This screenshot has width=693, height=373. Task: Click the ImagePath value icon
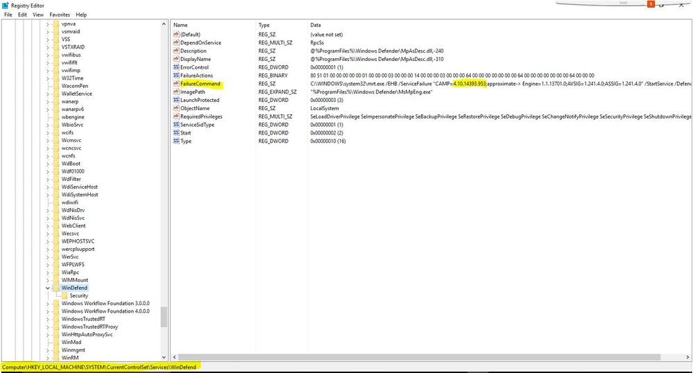176,92
